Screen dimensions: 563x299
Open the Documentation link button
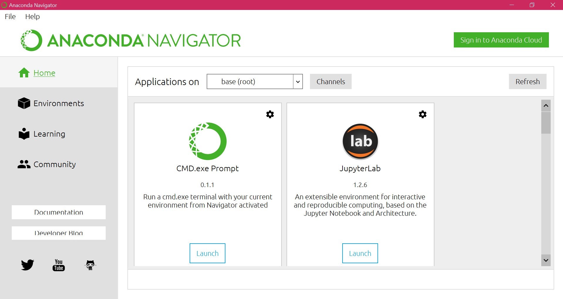click(x=59, y=212)
